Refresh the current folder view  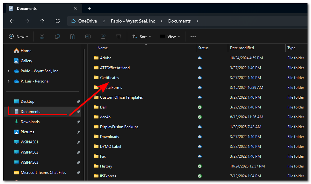pyautogui.click(x=58, y=21)
